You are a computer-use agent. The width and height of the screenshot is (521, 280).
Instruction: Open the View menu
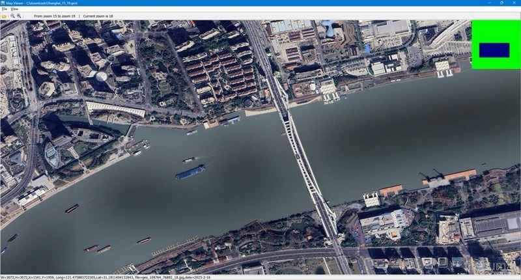pos(14,9)
